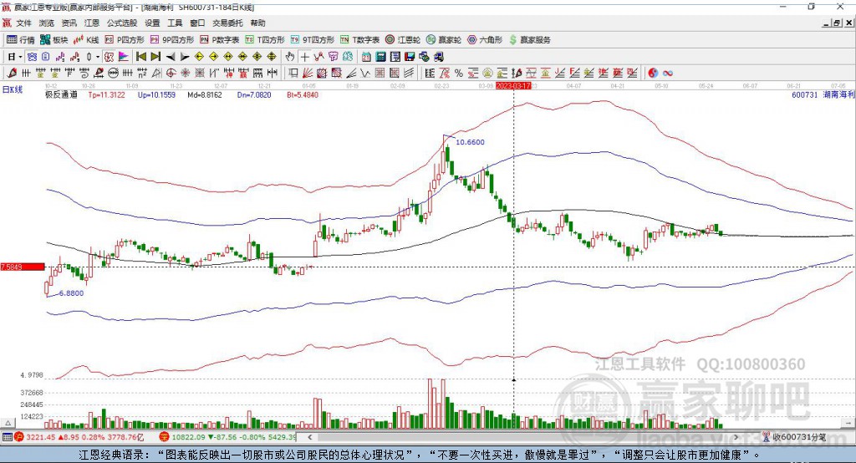856x463 pixels.
Task: Click the horizontal scrollbar left arrow
Action: pos(310,437)
